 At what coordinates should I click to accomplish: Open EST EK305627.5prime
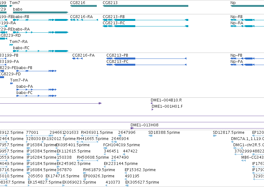coord(127,185)
